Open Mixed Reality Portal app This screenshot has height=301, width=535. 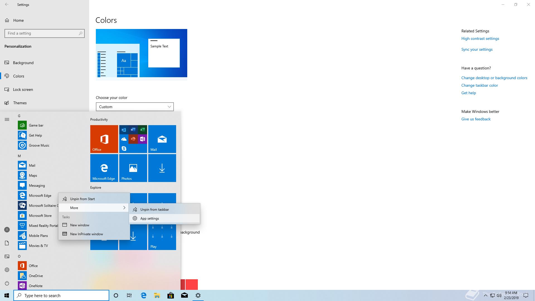(x=38, y=226)
